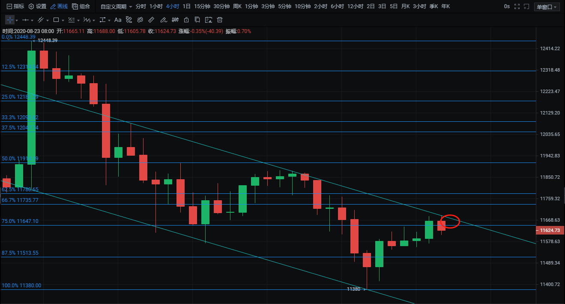Toggle the 组合 combination mode
Image resolution: width=565 pixels, height=304 pixels.
point(81,6)
